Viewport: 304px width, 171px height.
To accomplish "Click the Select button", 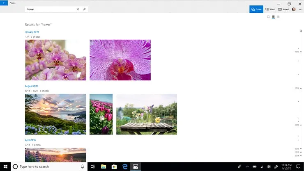I will tap(270, 9).
